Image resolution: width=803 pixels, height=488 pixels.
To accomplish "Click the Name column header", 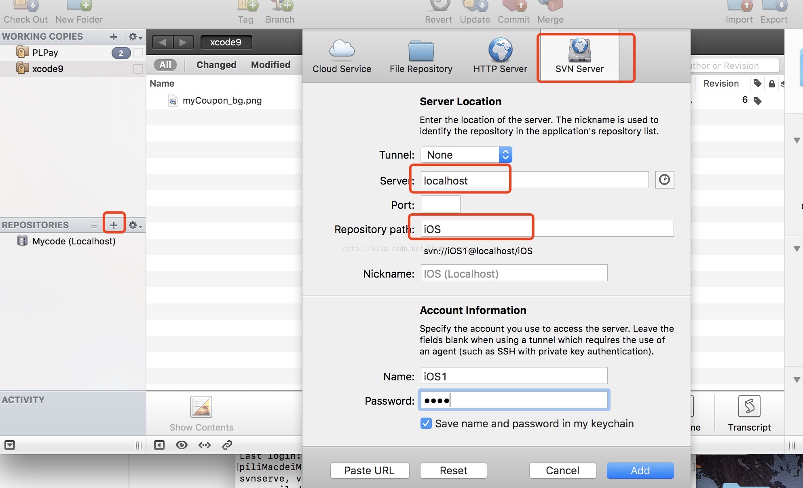I will [x=162, y=83].
